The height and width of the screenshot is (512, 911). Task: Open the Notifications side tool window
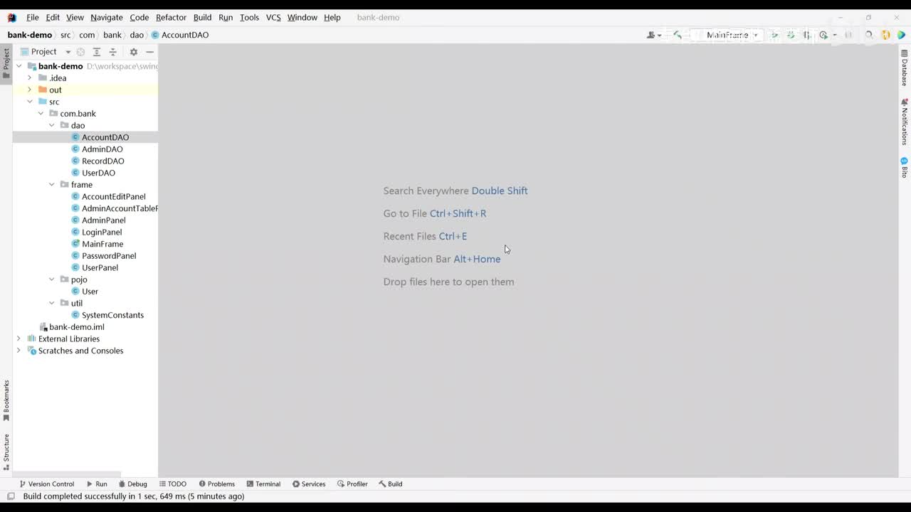click(x=905, y=122)
